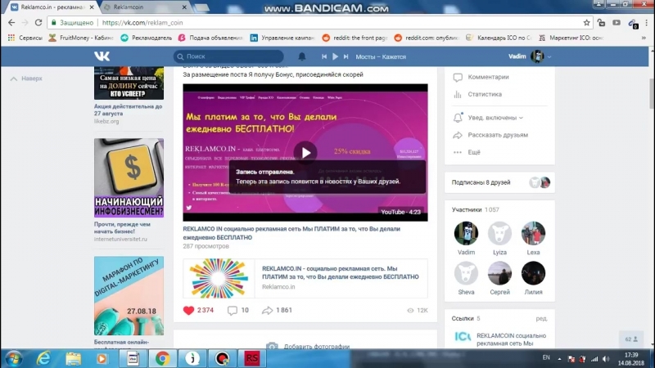This screenshot has width=655, height=368.
Task: Reload the page with refresh icon
Action: pos(38,23)
